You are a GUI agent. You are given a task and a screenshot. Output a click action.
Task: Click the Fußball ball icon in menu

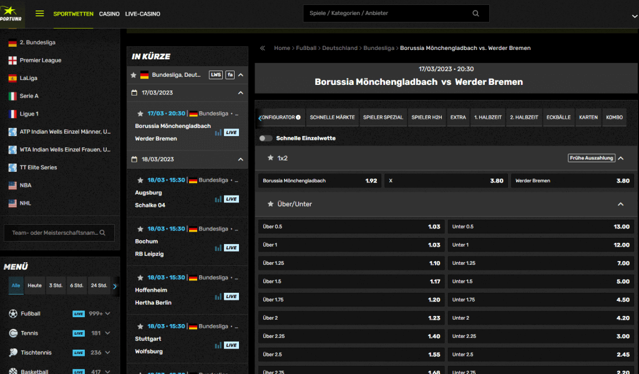point(13,313)
